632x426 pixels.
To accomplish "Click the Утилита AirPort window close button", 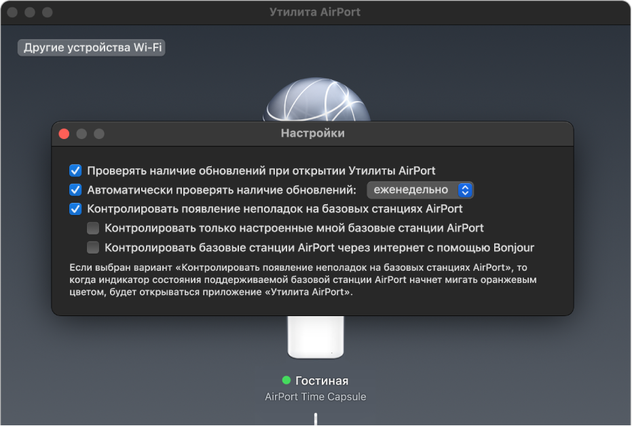I will [x=12, y=12].
